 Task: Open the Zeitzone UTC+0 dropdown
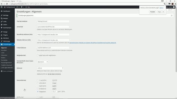tap(50, 68)
